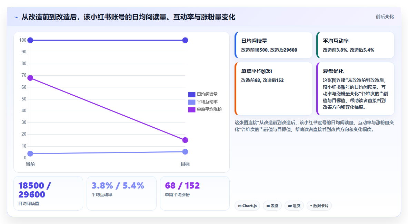The image size is (408, 224).
Task: Click the 改造前68, 改造后152 text
Action: pos(262,81)
